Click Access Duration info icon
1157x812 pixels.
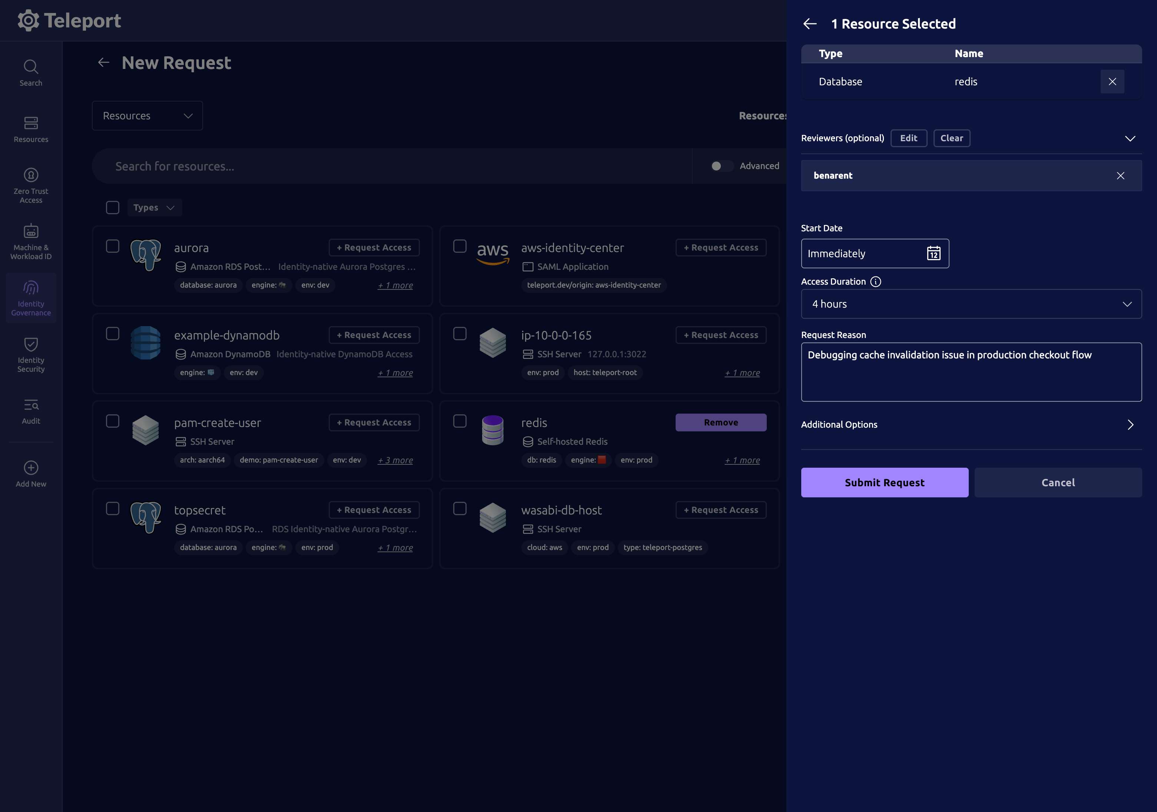tap(876, 282)
